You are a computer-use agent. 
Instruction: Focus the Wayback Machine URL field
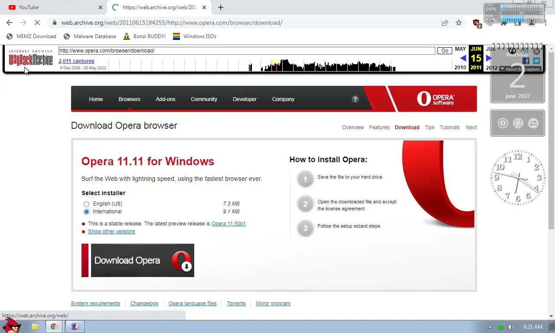[247, 51]
